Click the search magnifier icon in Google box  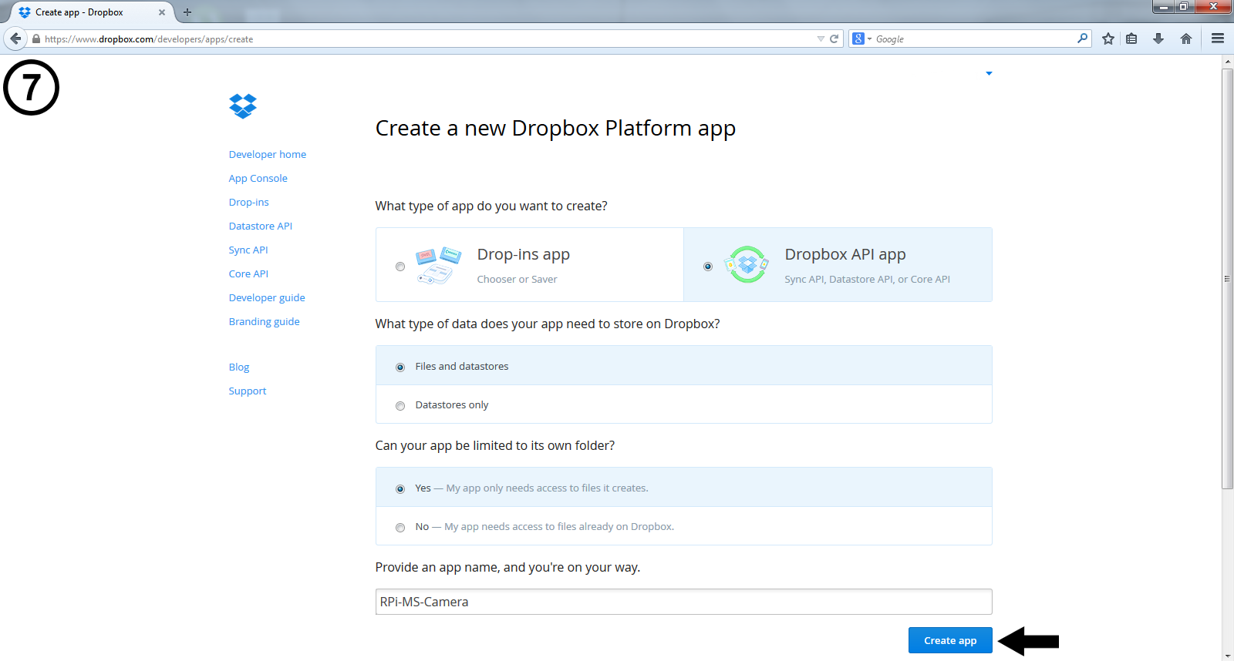[x=1083, y=38]
